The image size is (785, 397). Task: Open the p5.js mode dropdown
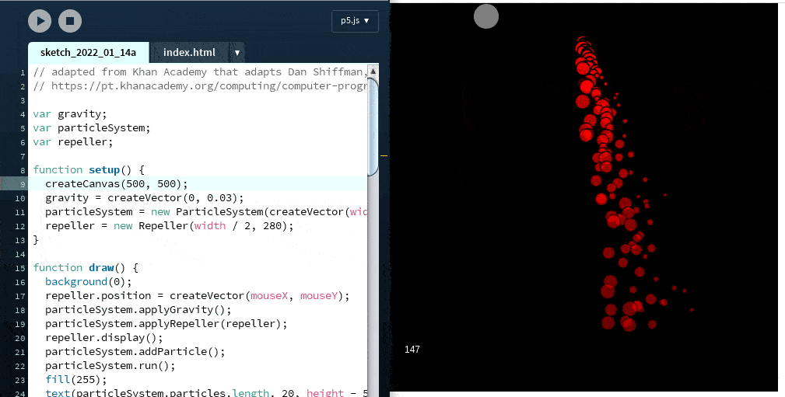[x=355, y=21]
